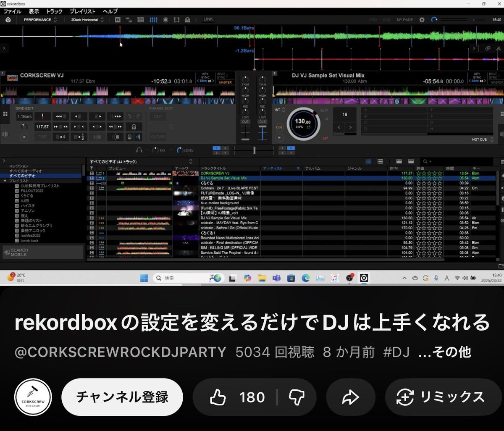Click the TAP tempo button
This screenshot has height=431, width=504.
coord(42,137)
